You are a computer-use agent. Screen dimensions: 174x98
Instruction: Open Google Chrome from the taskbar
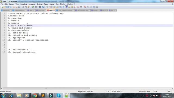tap(35, 96)
